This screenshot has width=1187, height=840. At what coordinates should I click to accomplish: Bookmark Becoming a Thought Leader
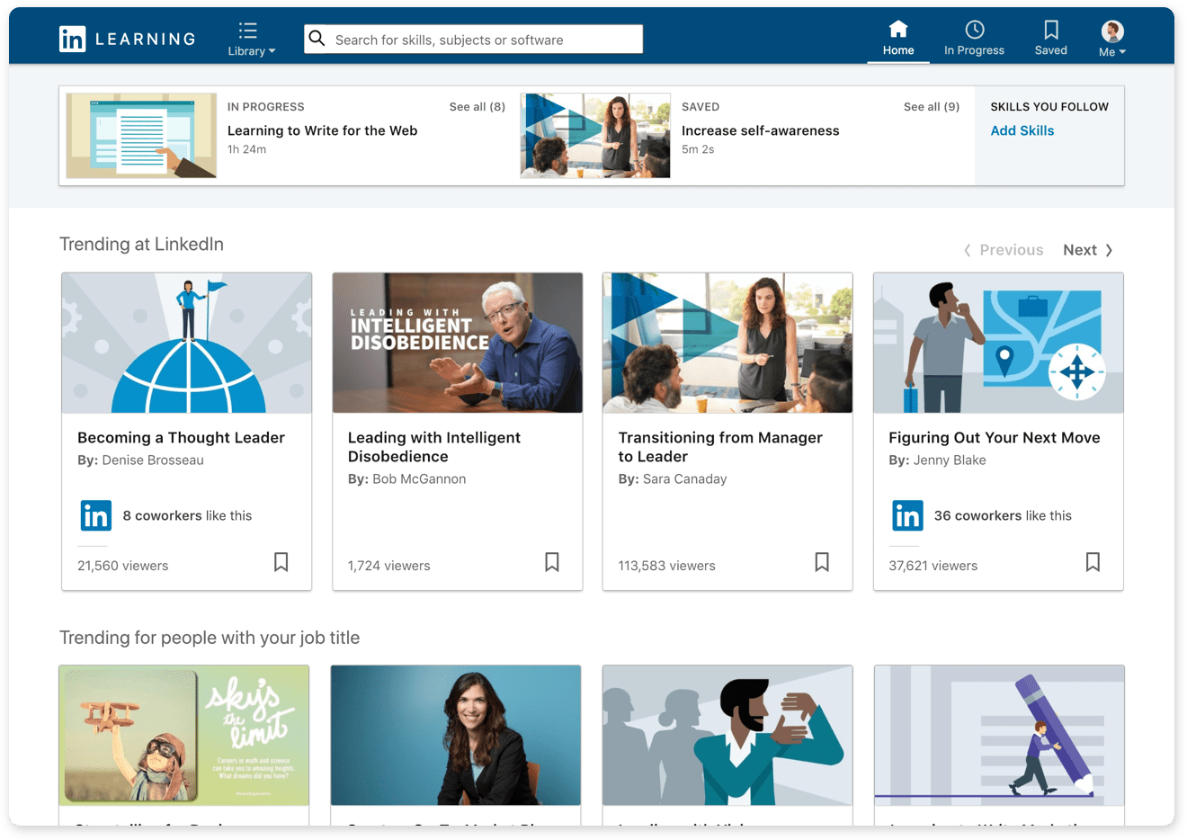281,562
